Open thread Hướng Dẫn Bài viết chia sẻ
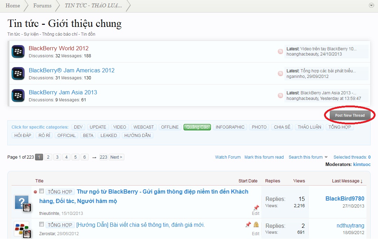The width and height of the screenshot is (378, 239). pyautogui.click(x=140, y=225)
